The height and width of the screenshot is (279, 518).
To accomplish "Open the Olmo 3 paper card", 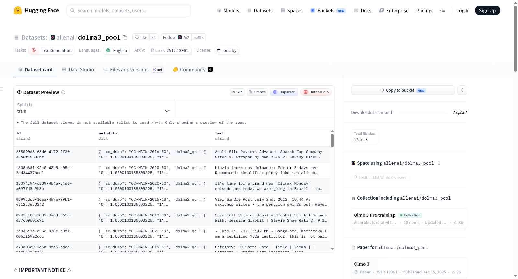I will [409, 268].
